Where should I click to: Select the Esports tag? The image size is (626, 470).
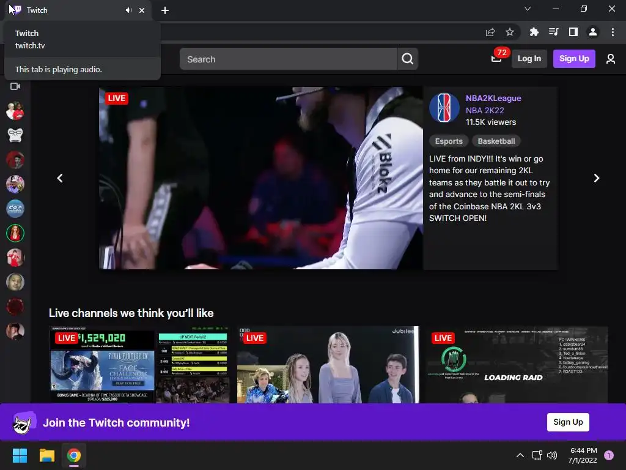pyautogui.click(x=449, y=141)
